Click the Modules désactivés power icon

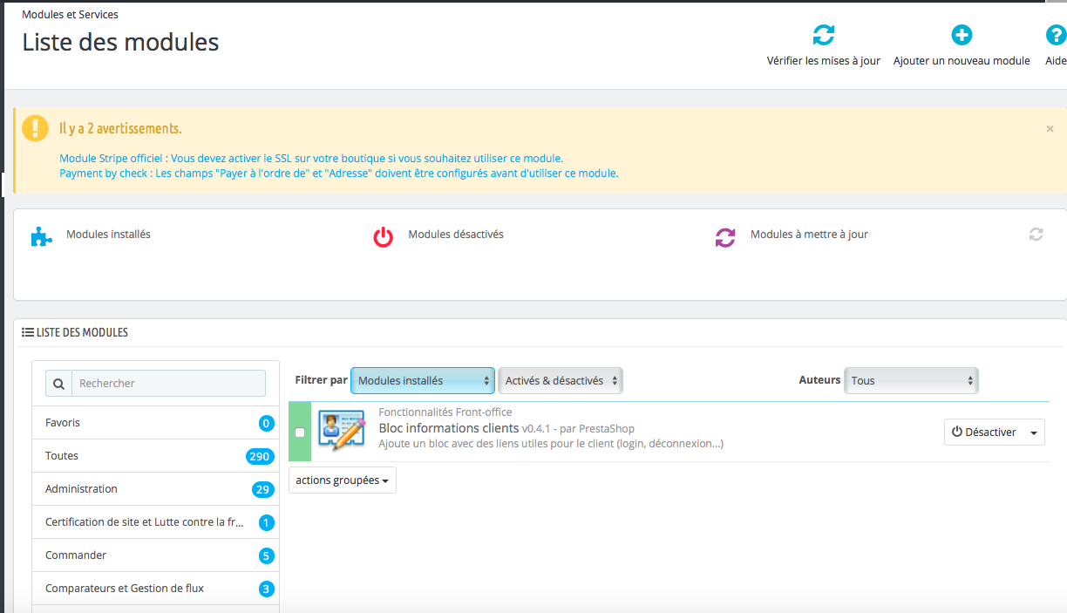pos(384,236)
